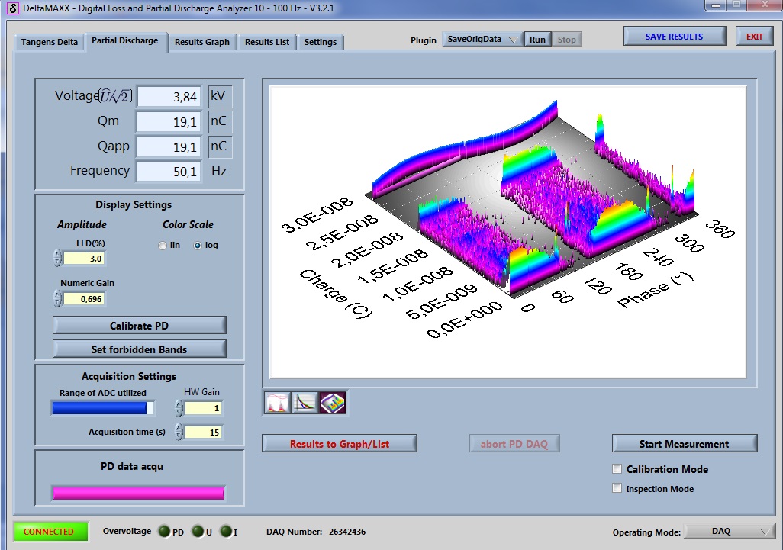Click the I overvoltage indicator LED
The height and width of the screenshot is (550, 783).
click(226, 532)
